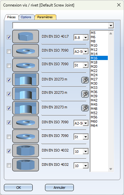Uncheck the DIN EN ISO 4017 screw checkbox

coord(9,37)
